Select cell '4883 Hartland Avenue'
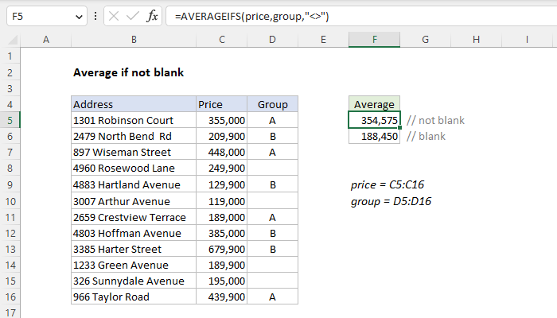 click(134, 184)
